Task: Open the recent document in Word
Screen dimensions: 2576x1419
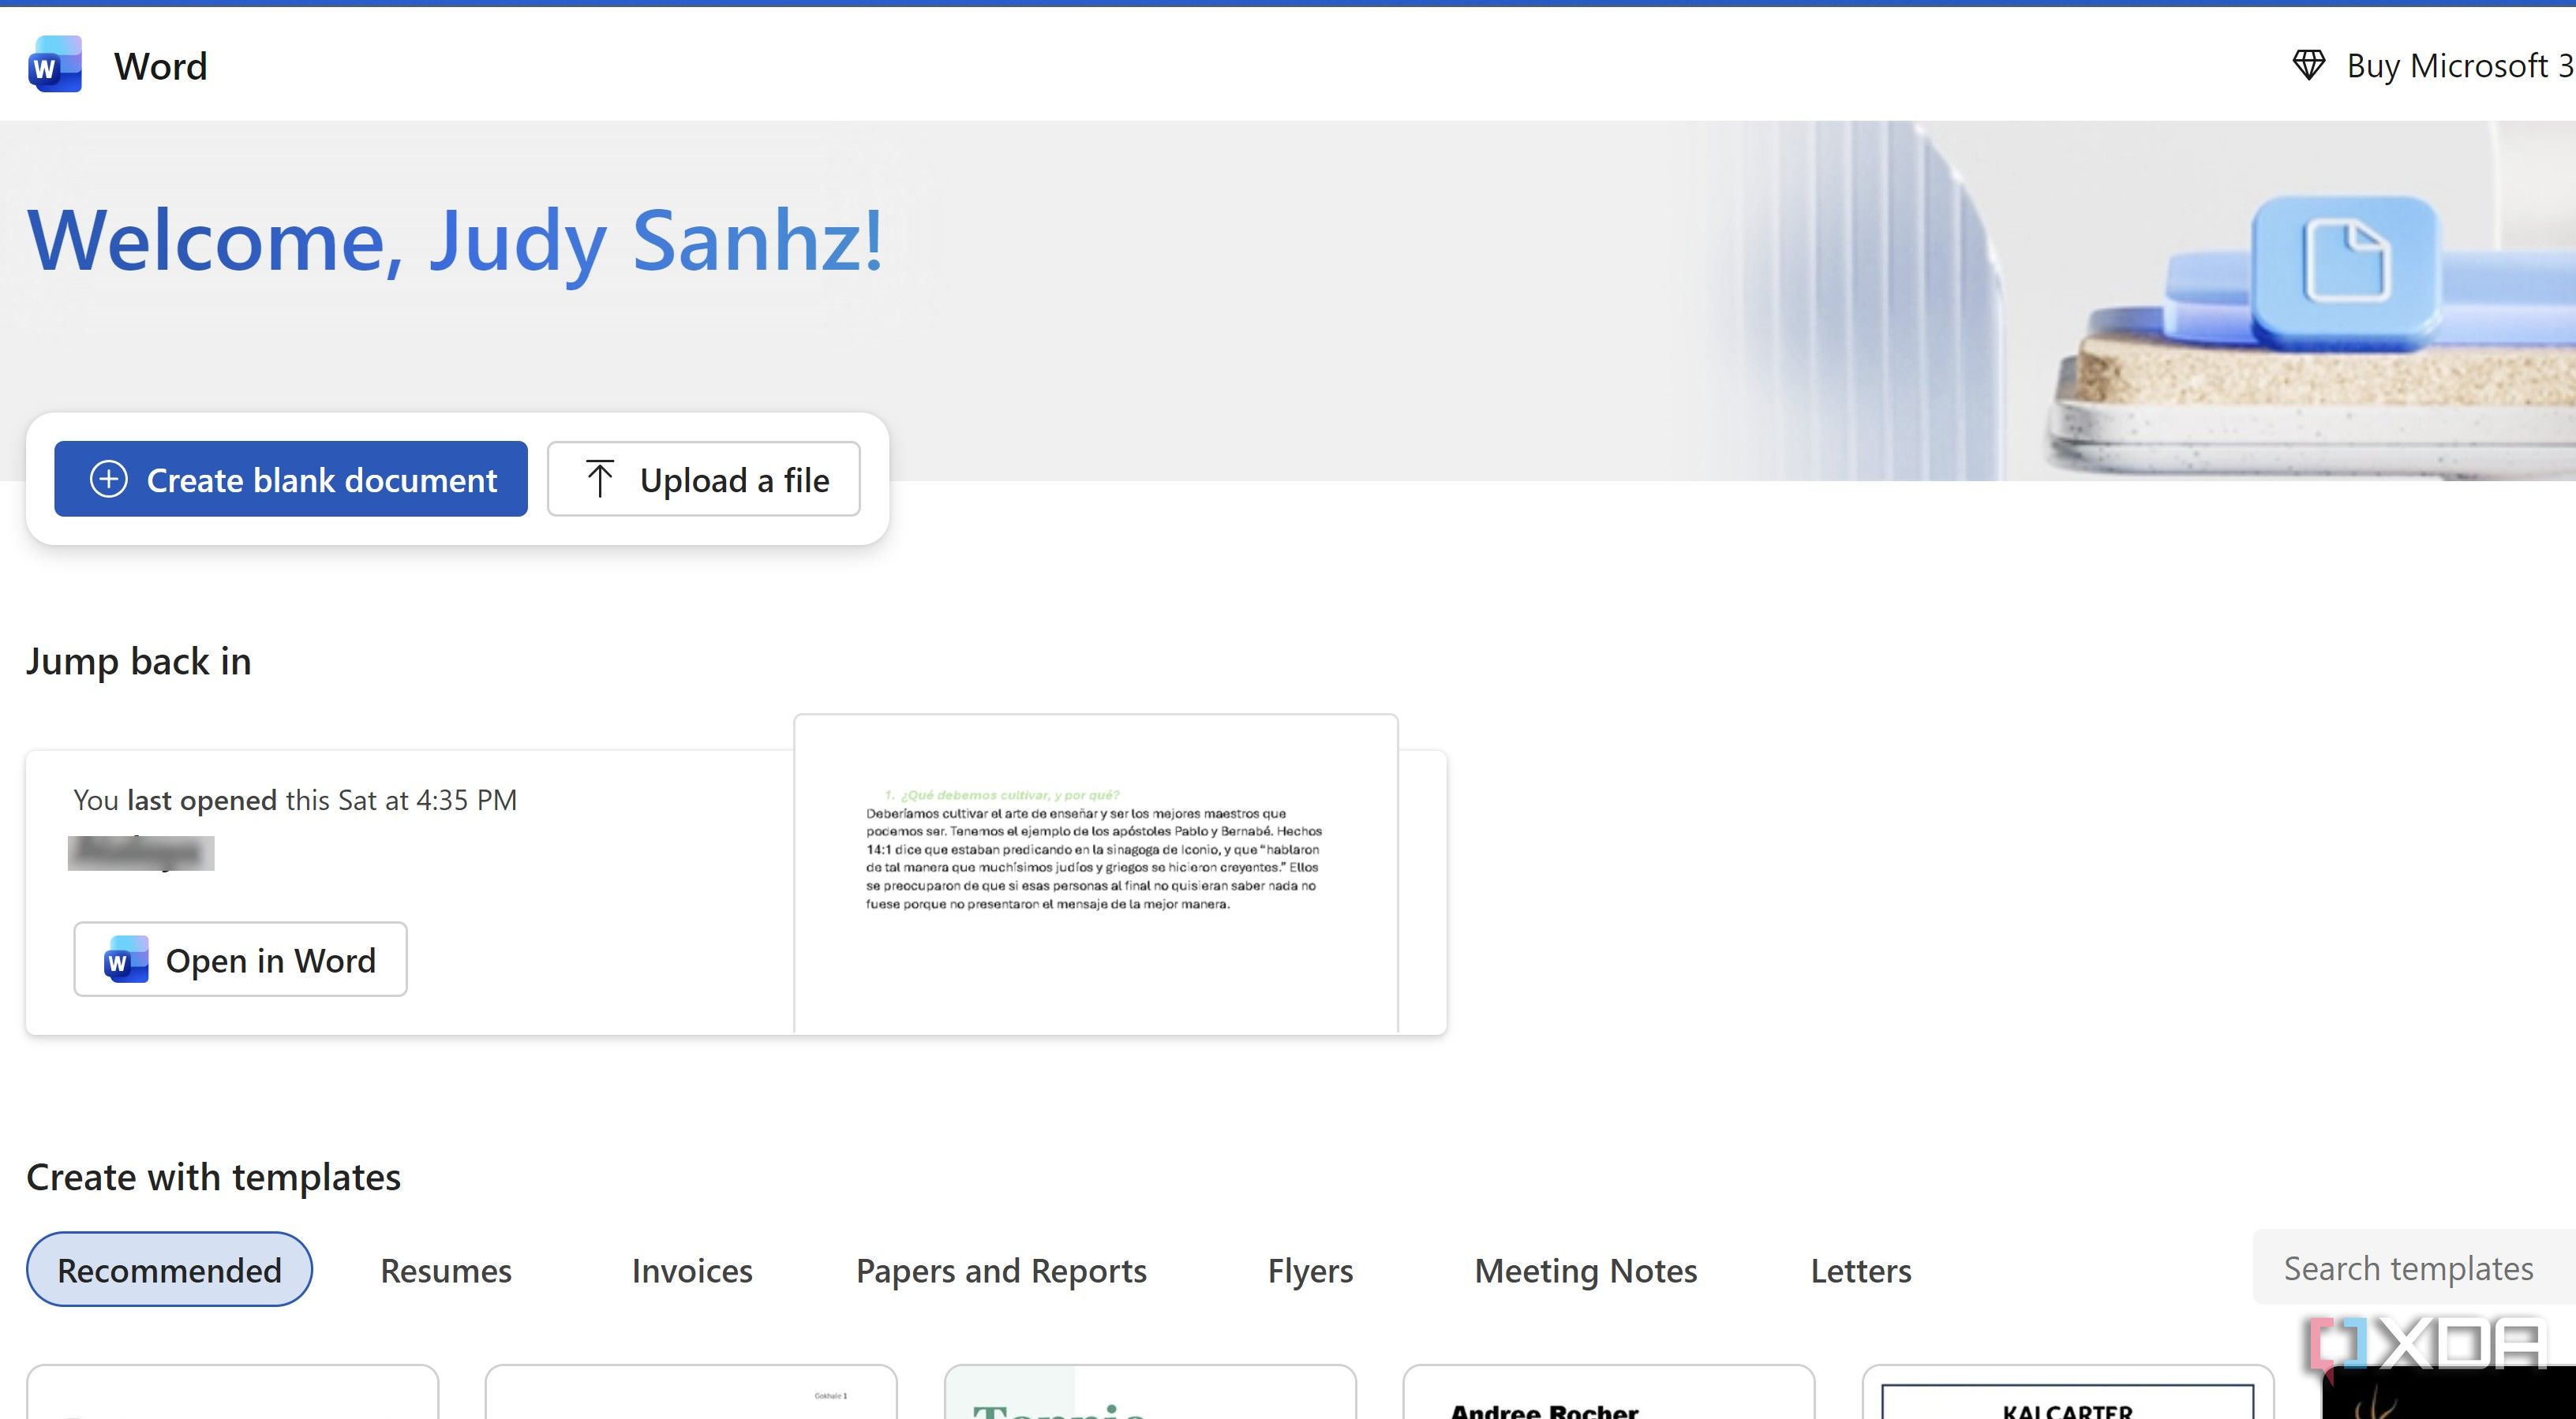Action: [x=240, y=959]
